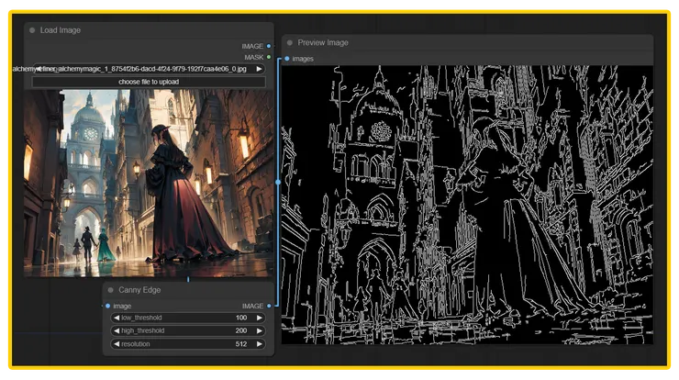Click the IMAGE output socket on Canny Edge

[x=269, y=306]
